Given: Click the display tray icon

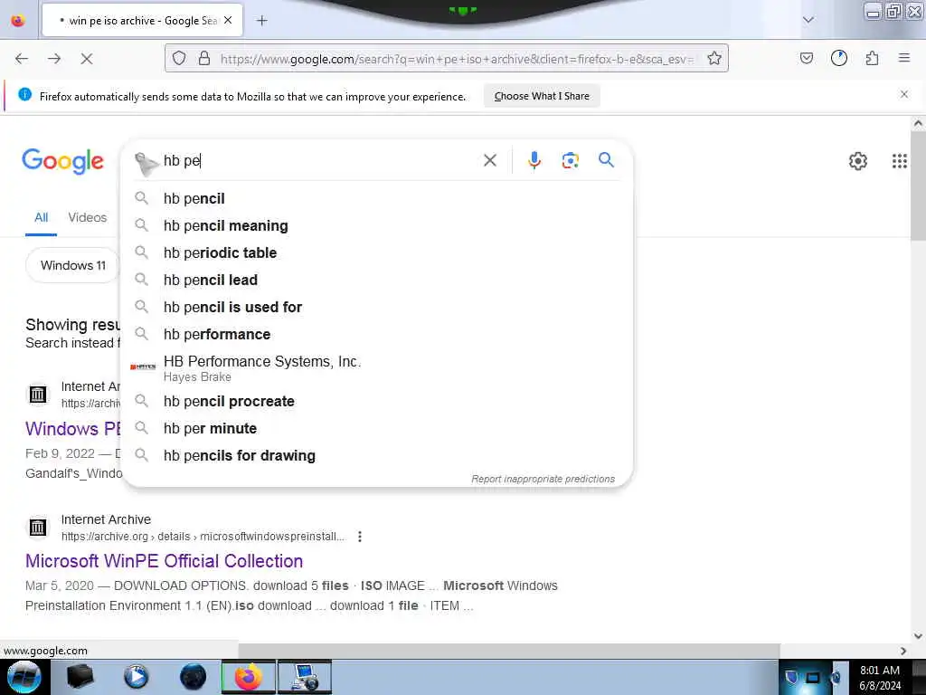Looking at the screenshot, I should (813, 678).
